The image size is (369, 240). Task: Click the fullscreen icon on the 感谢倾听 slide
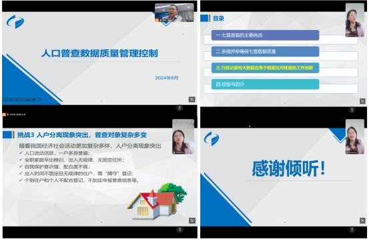click(362, 221)
